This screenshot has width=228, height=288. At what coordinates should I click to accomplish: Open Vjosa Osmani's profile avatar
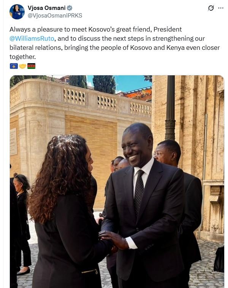(x=17, y=12)
